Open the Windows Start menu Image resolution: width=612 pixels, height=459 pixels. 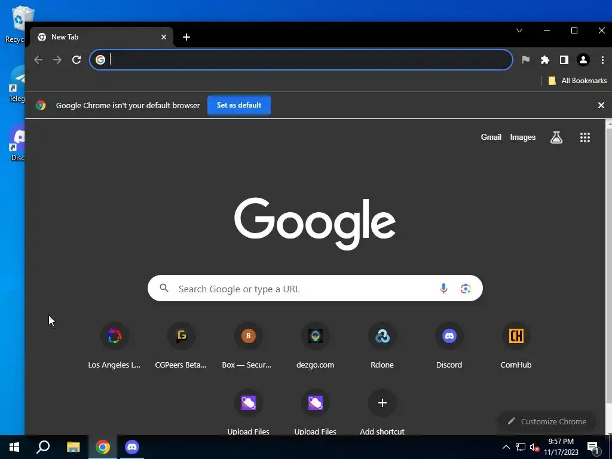(14, 447)
